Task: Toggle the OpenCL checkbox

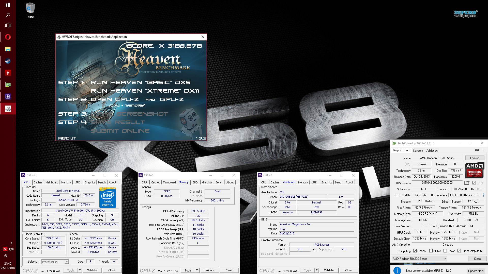Action: 415,251
